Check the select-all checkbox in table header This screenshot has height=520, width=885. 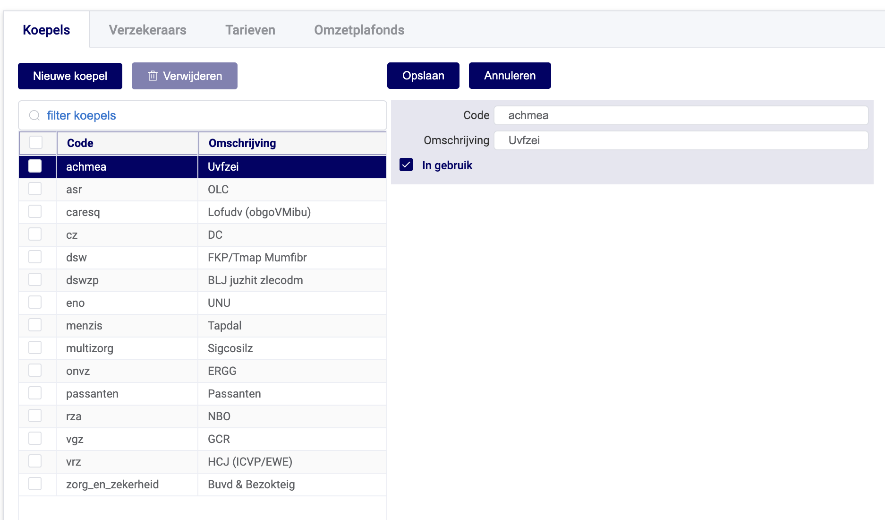pyautogui.click(x=36, y=143)
